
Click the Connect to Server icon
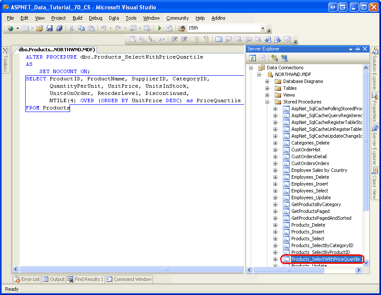point(284,58)
